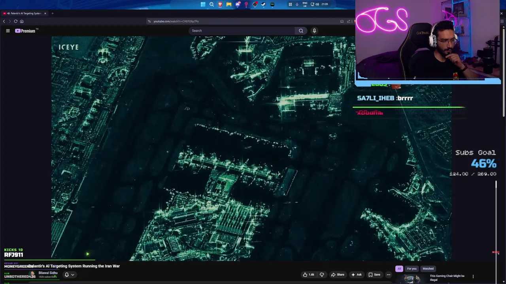Go back in browser history

pos(4,21)
